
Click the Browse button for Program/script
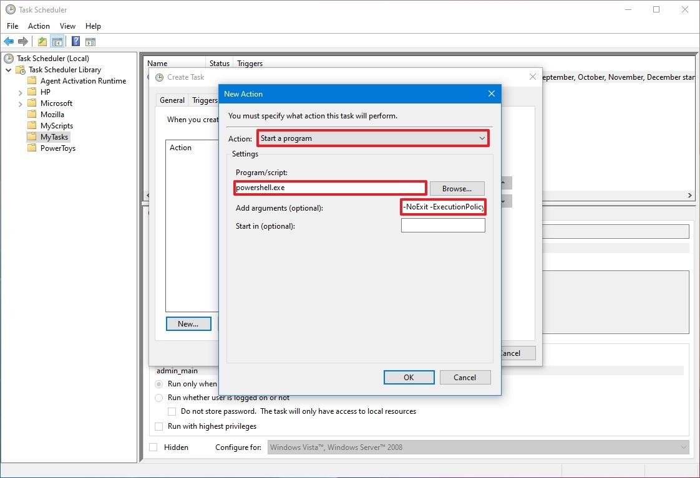tap(457, 188)
